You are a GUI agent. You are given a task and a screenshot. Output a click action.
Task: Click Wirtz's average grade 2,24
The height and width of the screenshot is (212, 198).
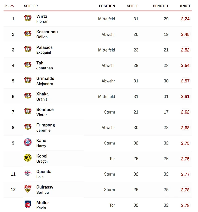185,19
